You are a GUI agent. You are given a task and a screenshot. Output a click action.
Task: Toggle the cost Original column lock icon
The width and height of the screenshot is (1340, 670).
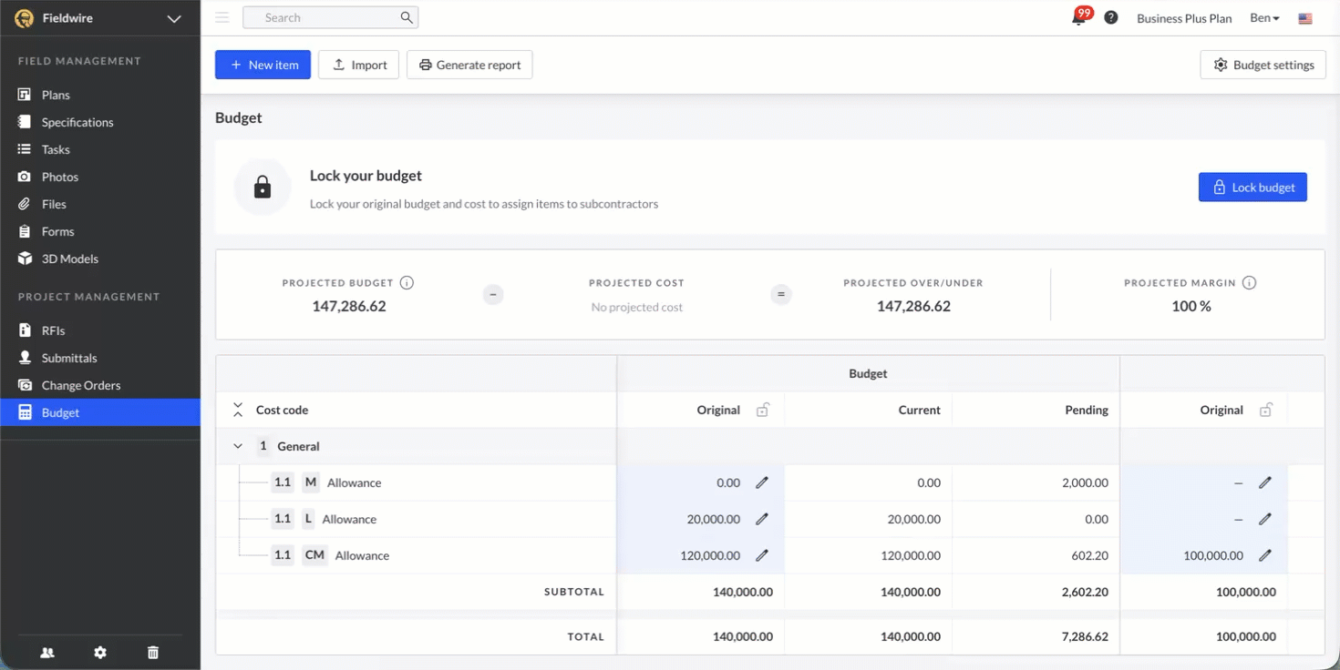coord(1266,410)
